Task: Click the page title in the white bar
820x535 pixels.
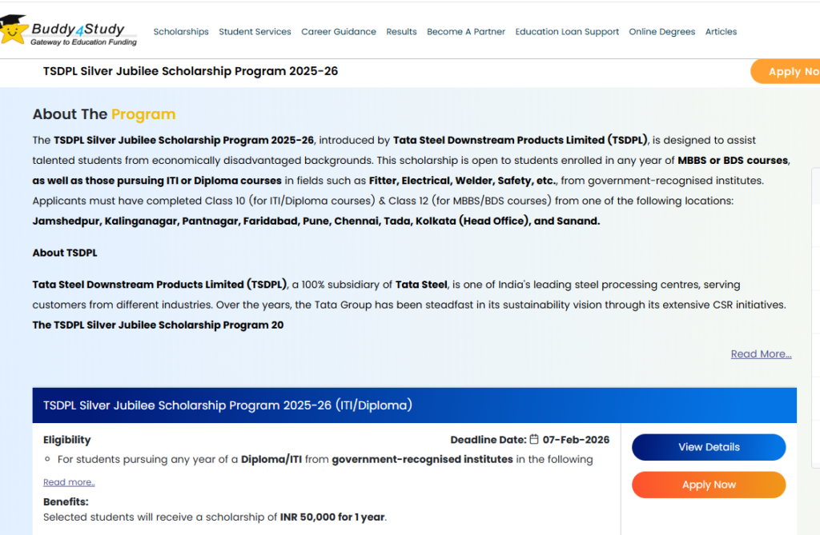Action: tap(191, 71)
